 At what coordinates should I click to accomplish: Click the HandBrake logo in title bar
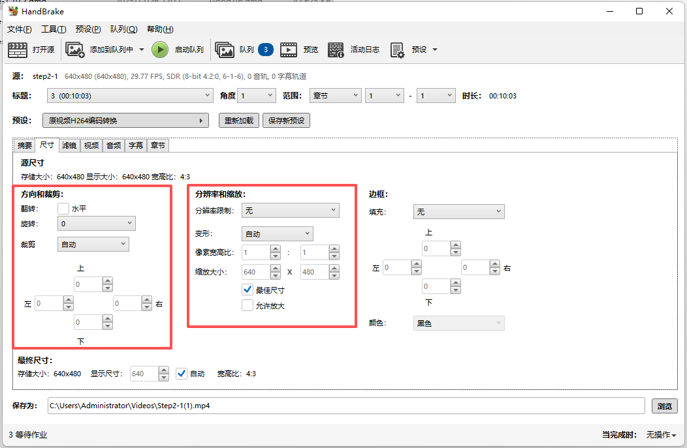[x=13, y=11]
